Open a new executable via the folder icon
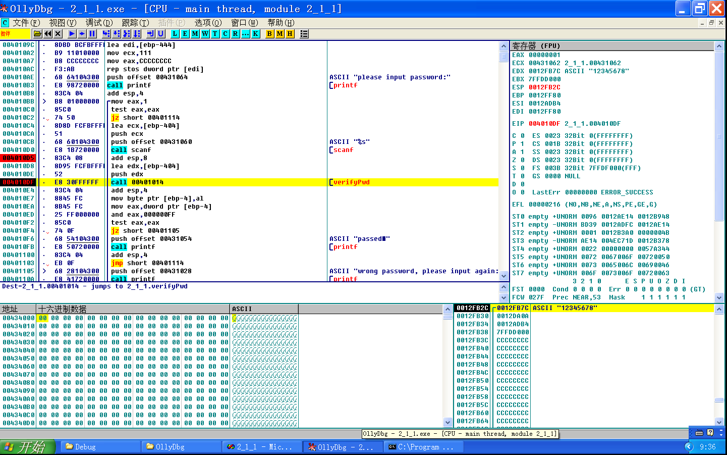The image size is (727, 455). coord(37,34)
